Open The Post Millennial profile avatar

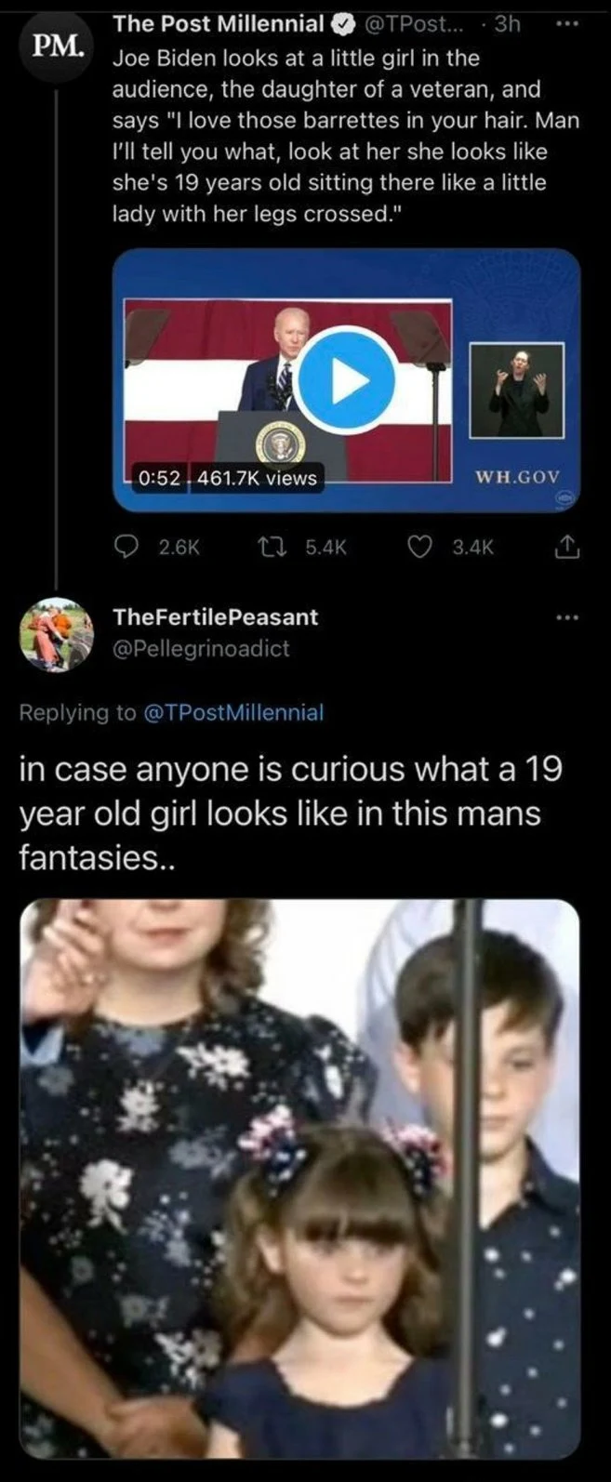tap(57, 46)
